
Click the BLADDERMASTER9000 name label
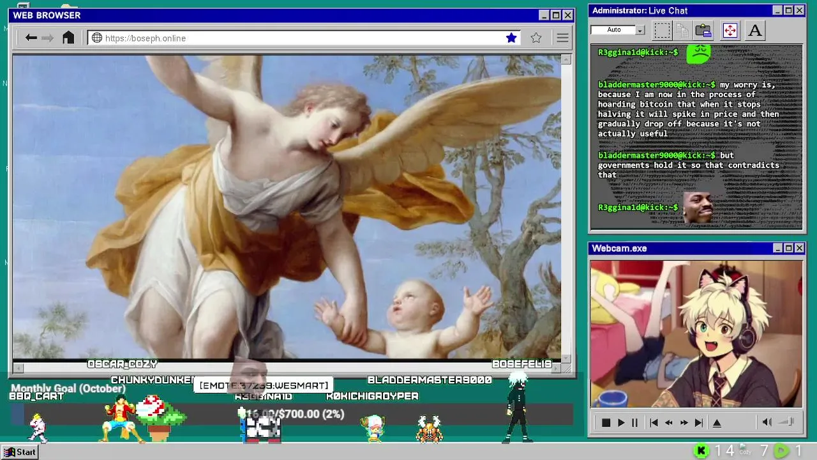click(430, 380)
